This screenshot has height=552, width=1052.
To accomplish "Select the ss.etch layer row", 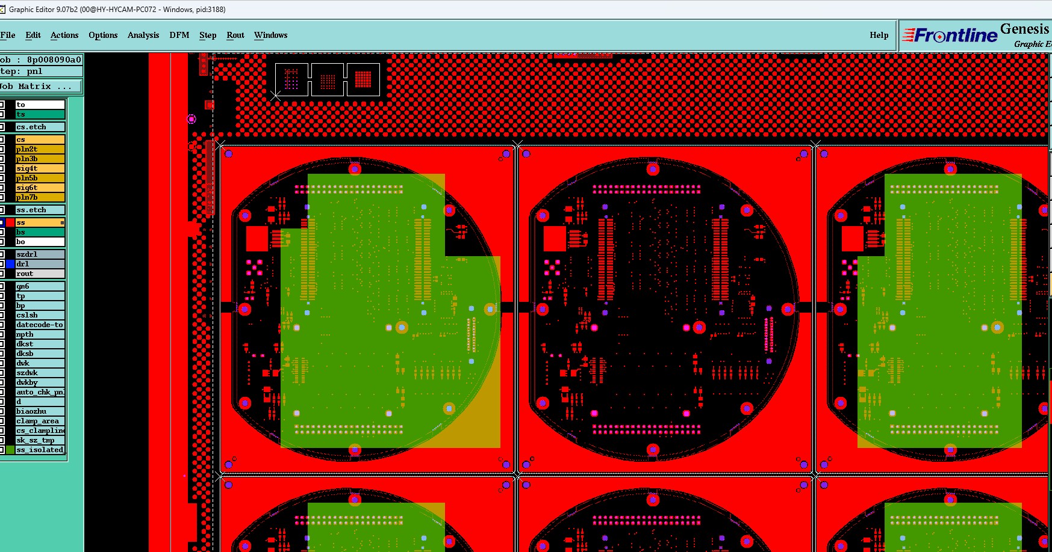I will click(x=40, y=210).
